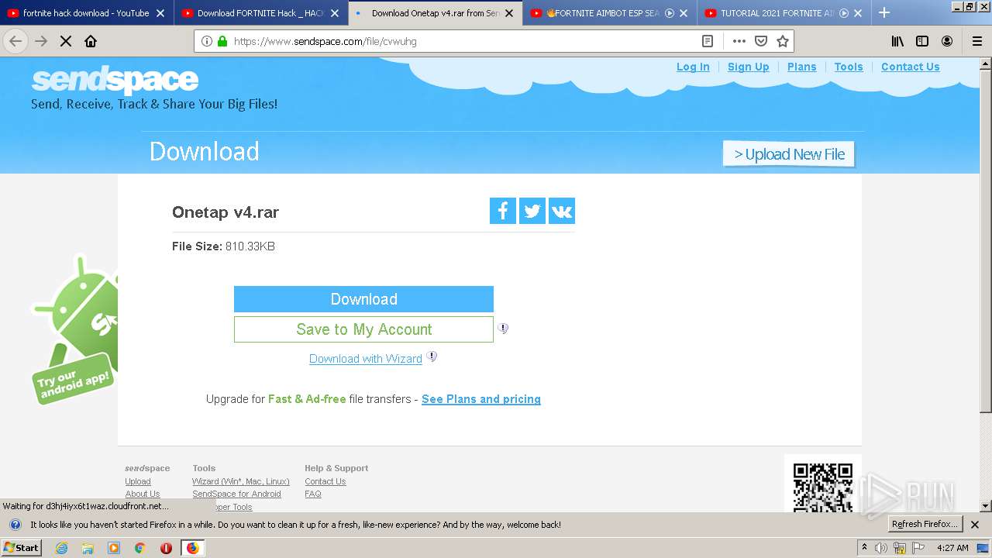
Task: Click the Save to Pocket icon
Action: 761,41
